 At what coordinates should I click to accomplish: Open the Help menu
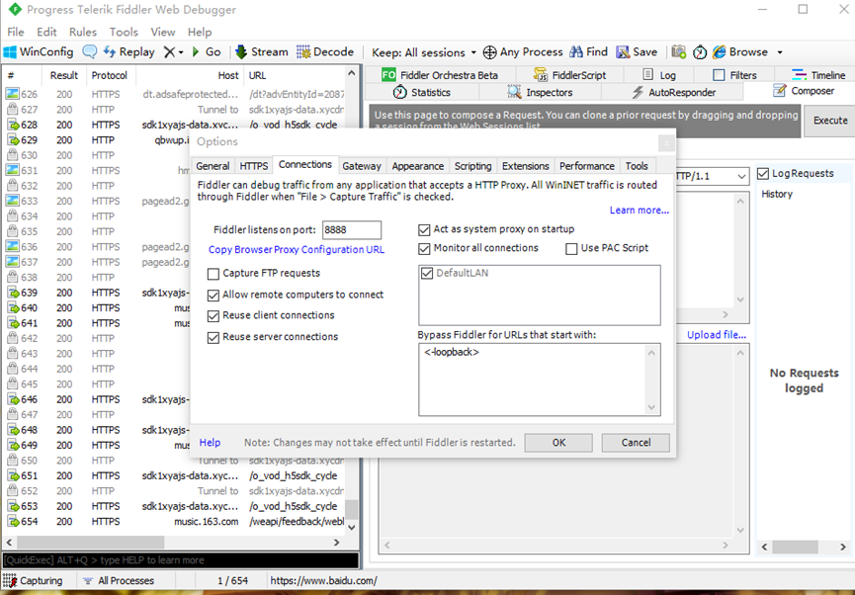[x=200, y=32]
